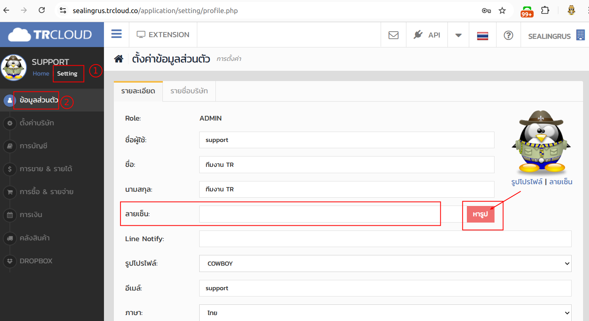589x321 pixels.
Task: Open the รูปโปรไฟล์ dropdown showing COWBOY
Action: pyautogui.click(x=385, y=263)
